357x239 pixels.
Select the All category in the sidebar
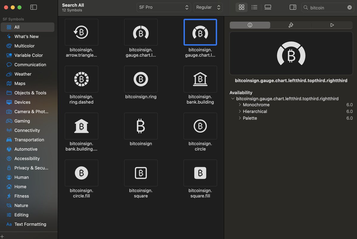[28, 27]
